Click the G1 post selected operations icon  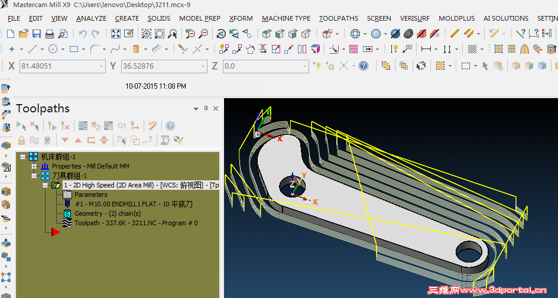pyautogui.click(x=122, y=126)
